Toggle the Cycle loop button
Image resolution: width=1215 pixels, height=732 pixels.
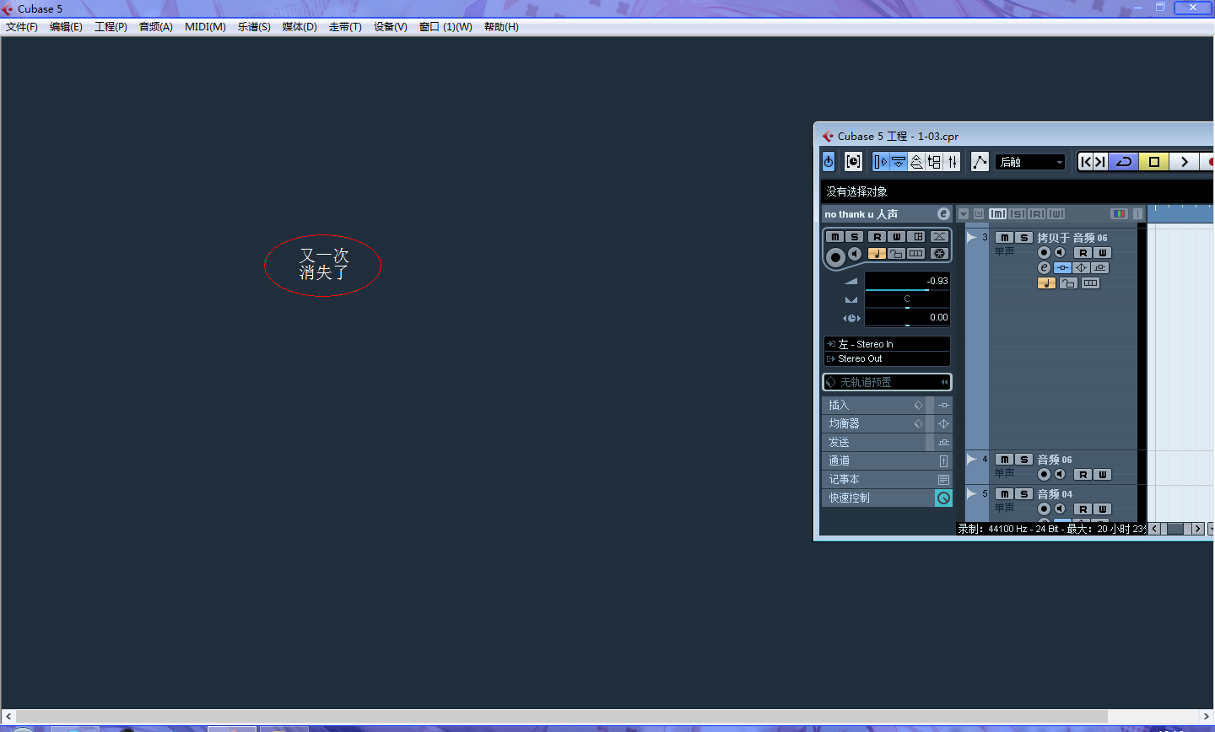1124,162
